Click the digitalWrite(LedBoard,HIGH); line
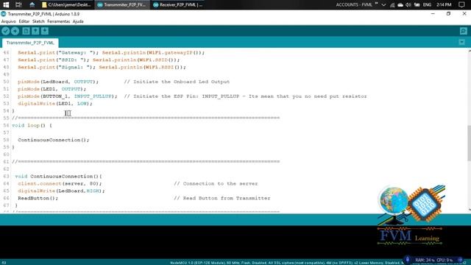Viewport: 471px width, 265px height. click(x=61, y=191)
